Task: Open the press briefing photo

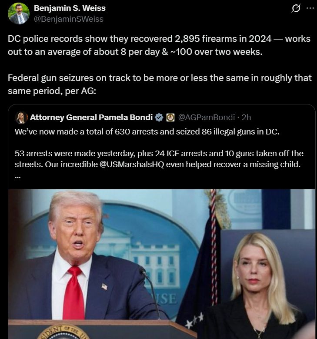Action: (162, 264)
